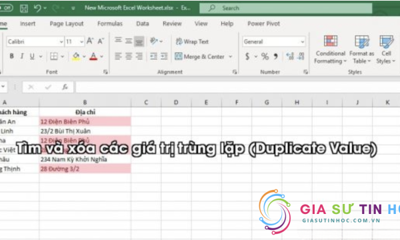Image resolution: width=400 pixels, height=240 pixels.
Task: Click Percent Style icon
Action: tap(265, 57)
